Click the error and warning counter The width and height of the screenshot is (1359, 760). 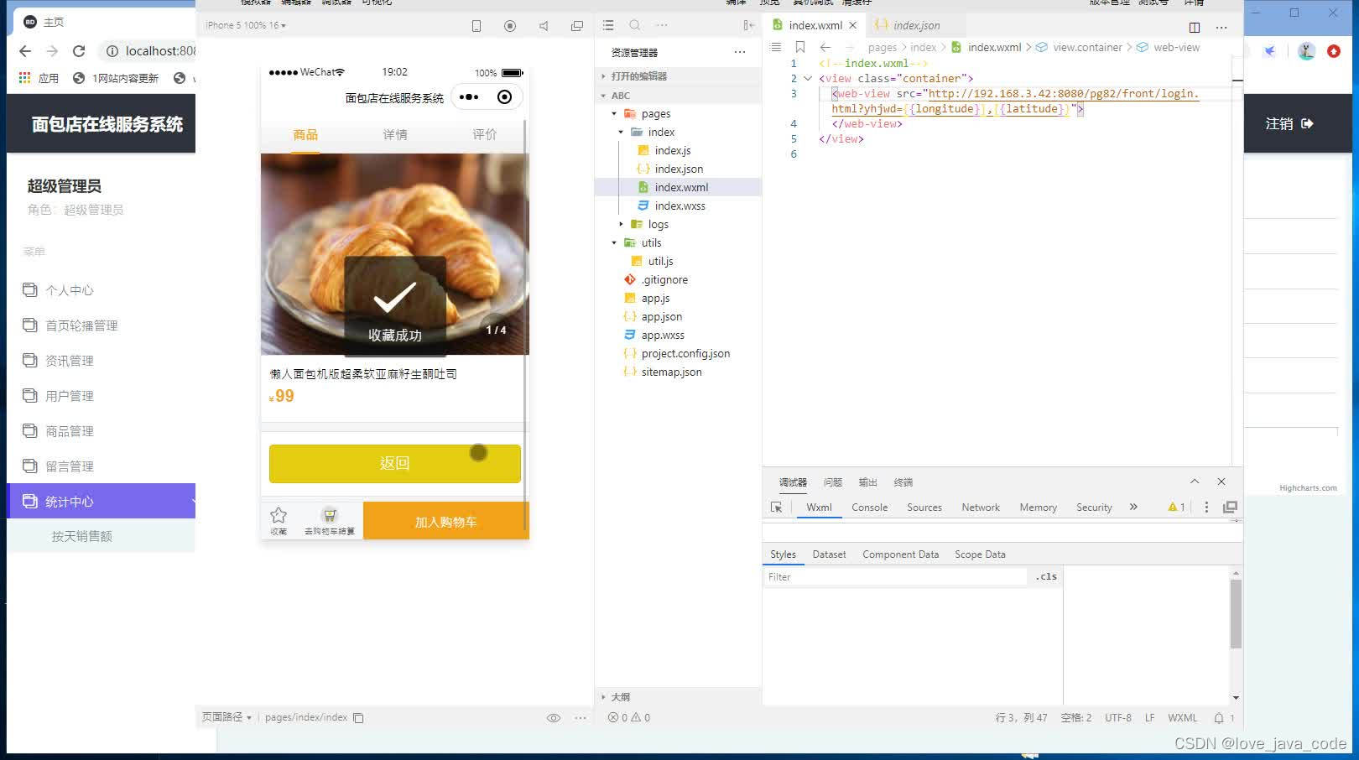point(629,718)
